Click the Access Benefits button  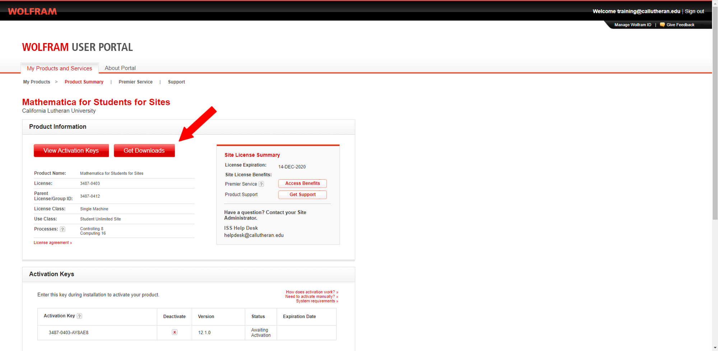pos(303,183)
